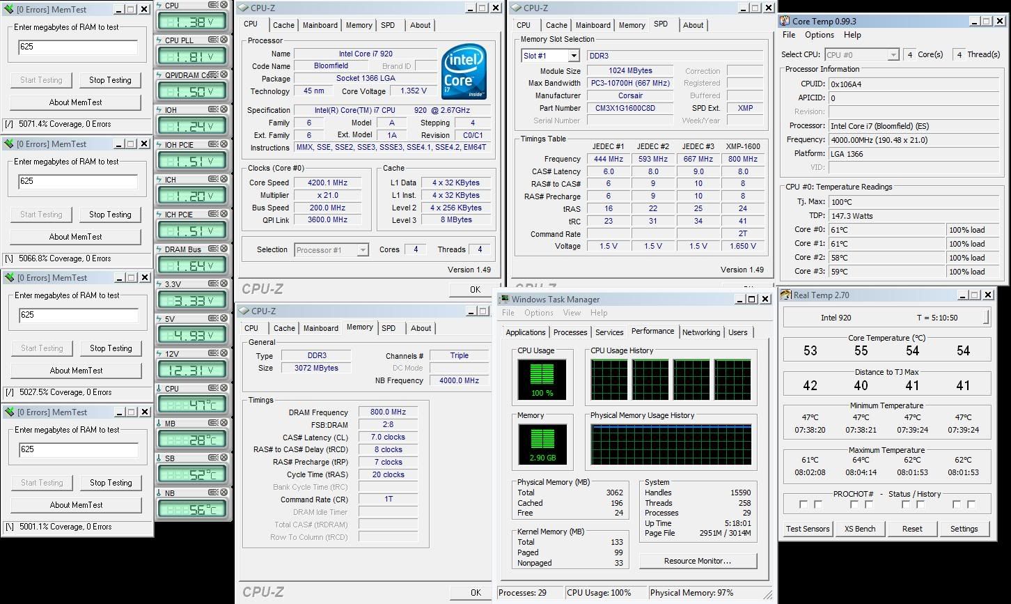Open Task Manager View menu

click(572, 313)
